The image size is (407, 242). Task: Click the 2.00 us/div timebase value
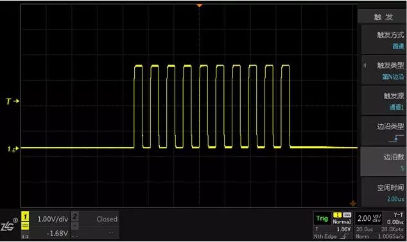[x=369, y=218]
